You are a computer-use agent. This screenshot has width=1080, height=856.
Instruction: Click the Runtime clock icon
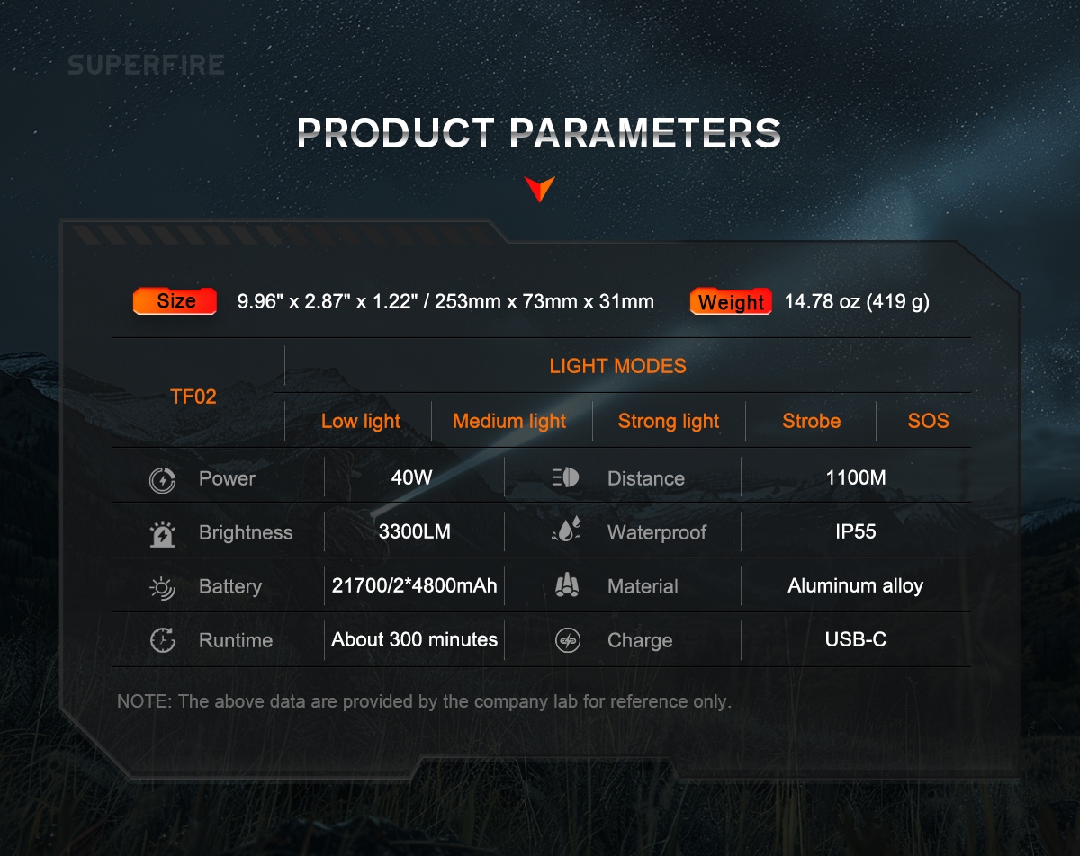162,640
